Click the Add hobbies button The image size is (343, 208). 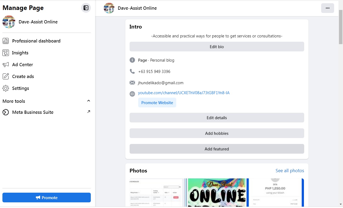coord(217,133)
